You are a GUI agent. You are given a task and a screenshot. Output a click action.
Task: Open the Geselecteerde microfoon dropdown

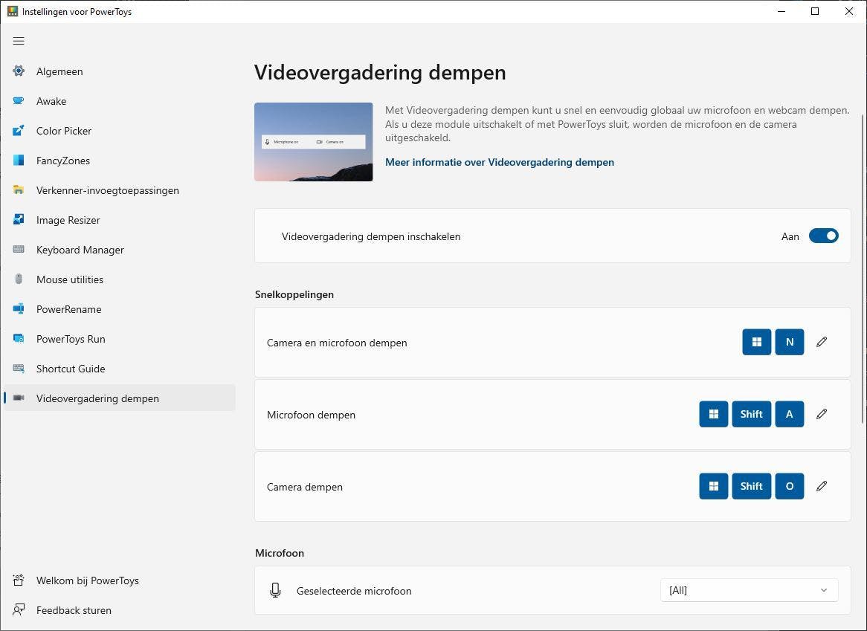[749, 590]
